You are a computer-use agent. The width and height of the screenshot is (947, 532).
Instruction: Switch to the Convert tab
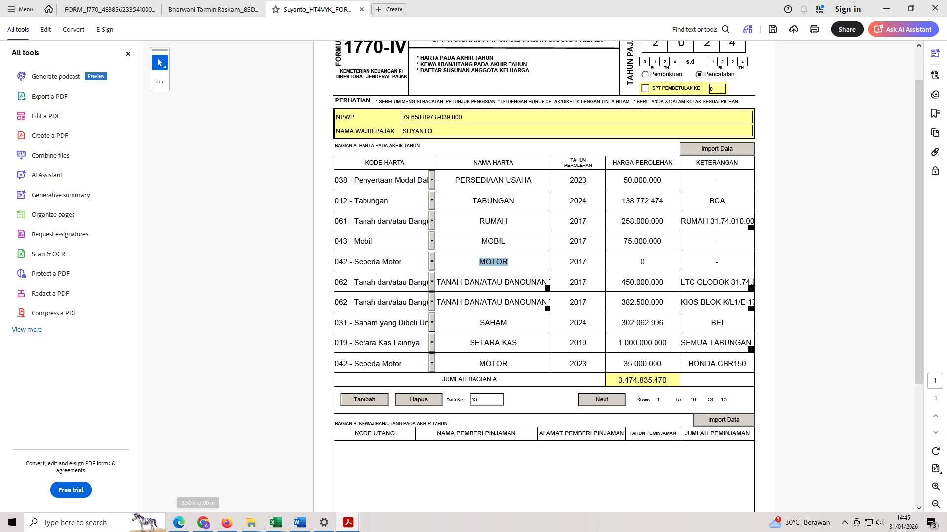(x=73, y=29)
